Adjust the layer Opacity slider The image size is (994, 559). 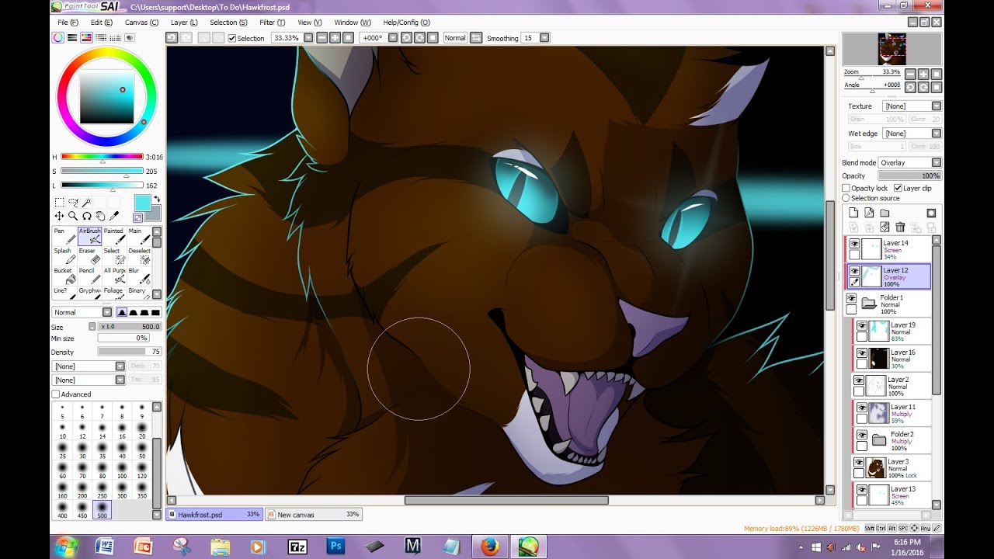point(910,175)
